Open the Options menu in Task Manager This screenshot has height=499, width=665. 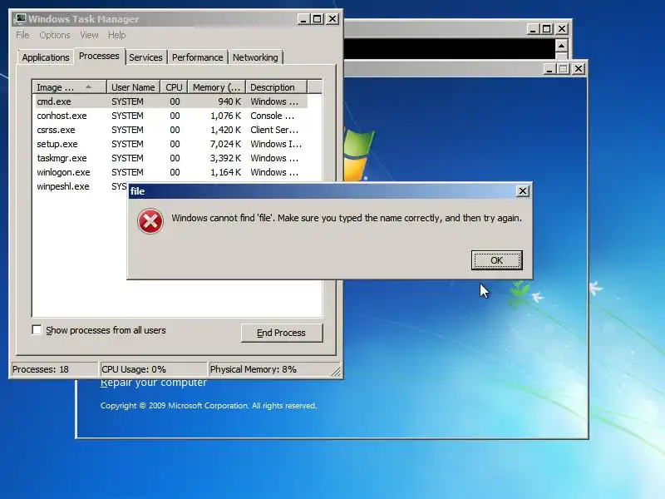point(55,35)
